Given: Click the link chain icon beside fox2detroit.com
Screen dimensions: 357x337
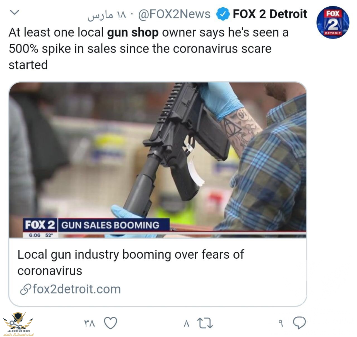Looking at the screenshot, I should pyautogui.click(x=25, y=290).
